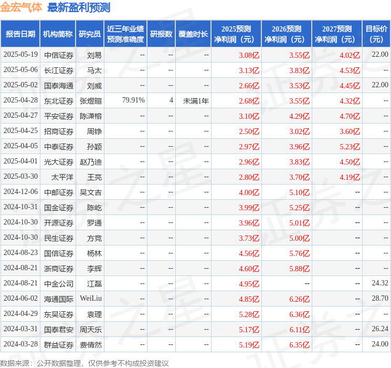Click the 最新盈利预测 heading
Screen dimensions: 391x368
click(79, 7)
